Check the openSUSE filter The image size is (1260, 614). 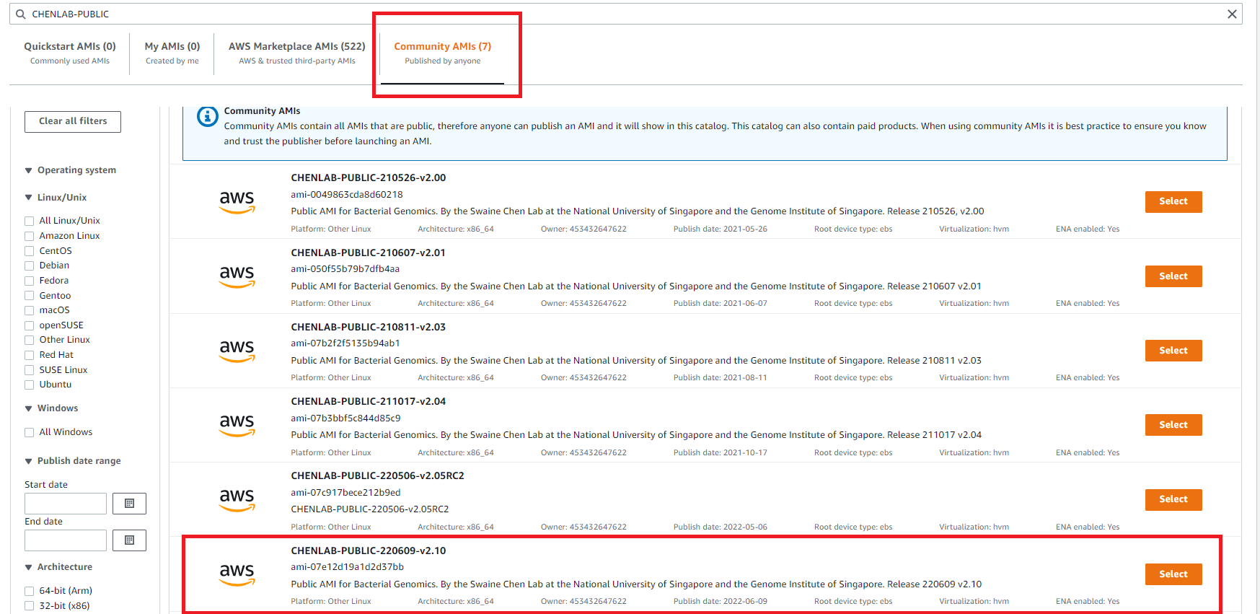coord(30,325)
